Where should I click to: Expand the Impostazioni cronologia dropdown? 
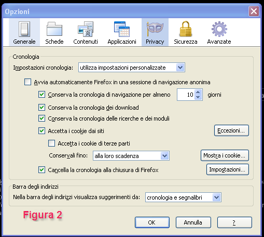tap(132, 68)
